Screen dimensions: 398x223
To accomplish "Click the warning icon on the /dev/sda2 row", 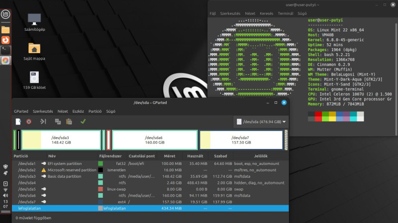I will (x=44, y=170).
